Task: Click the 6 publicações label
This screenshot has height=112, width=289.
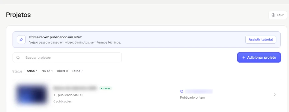Action: click(62, 101)
